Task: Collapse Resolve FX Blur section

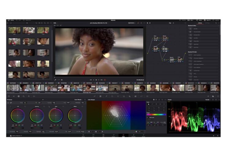Action: tap(219, 26)
